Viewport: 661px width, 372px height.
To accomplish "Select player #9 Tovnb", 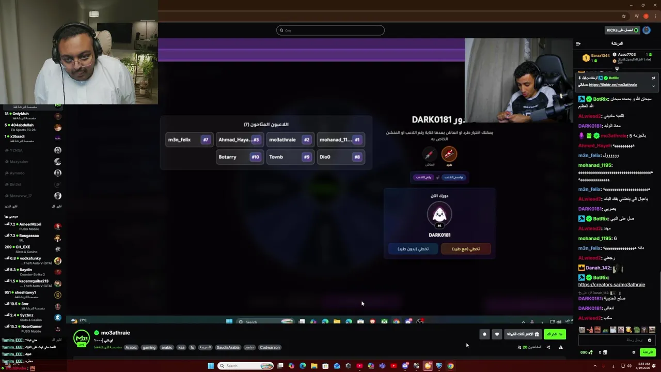I will (x=290, y=157).
